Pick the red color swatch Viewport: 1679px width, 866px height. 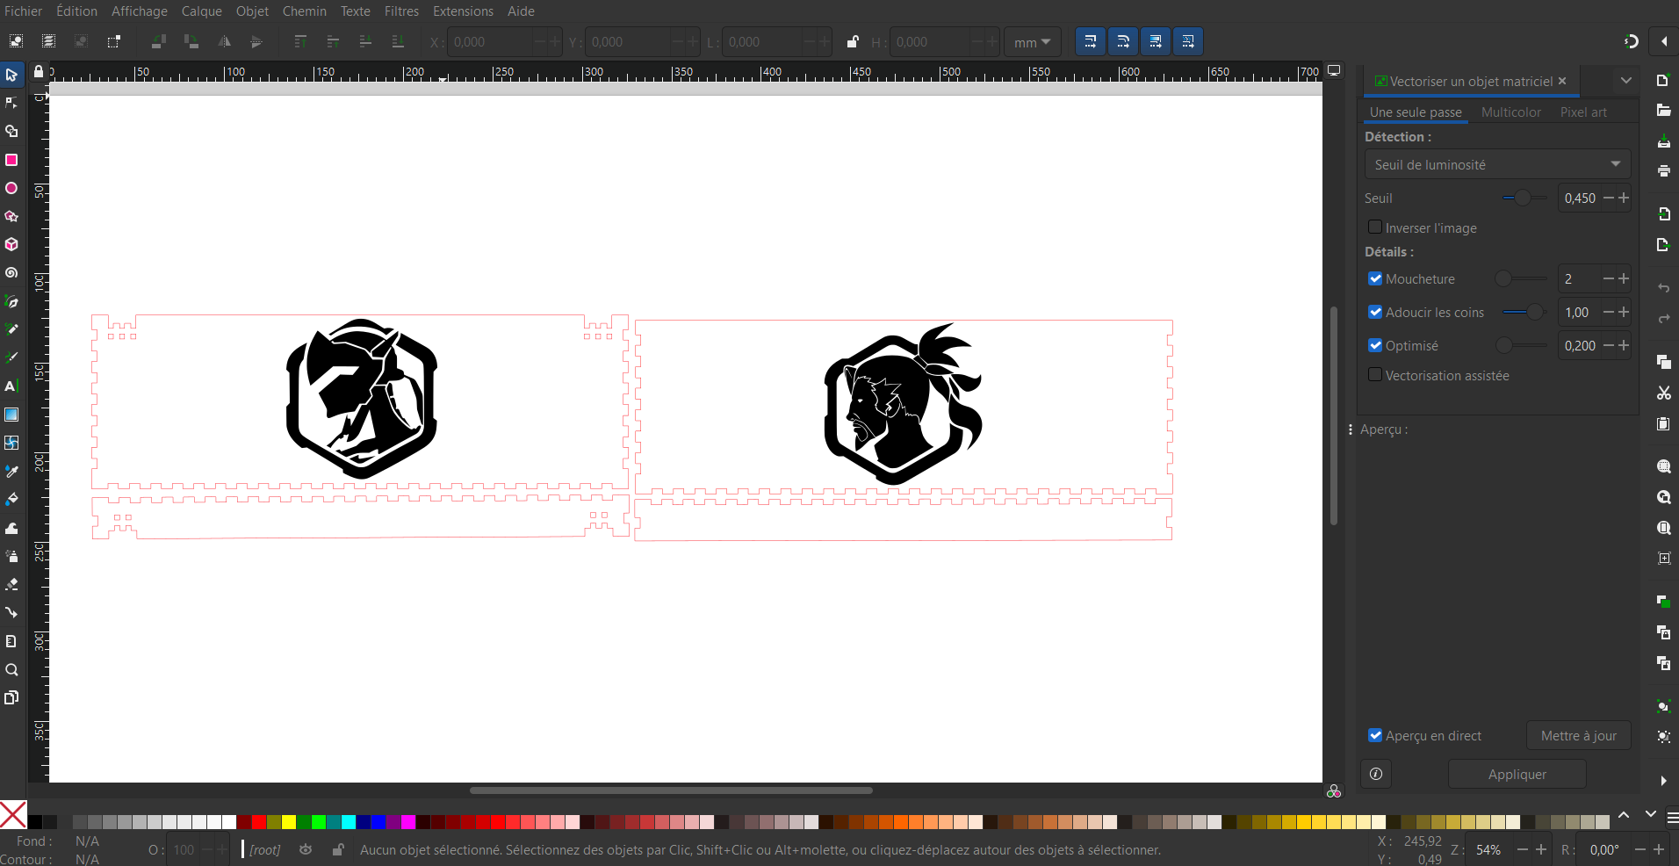pos(259,822)
